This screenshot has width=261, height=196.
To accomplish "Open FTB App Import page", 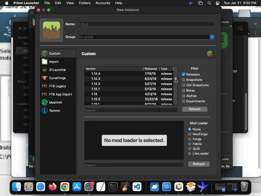I will click(44, 94).
